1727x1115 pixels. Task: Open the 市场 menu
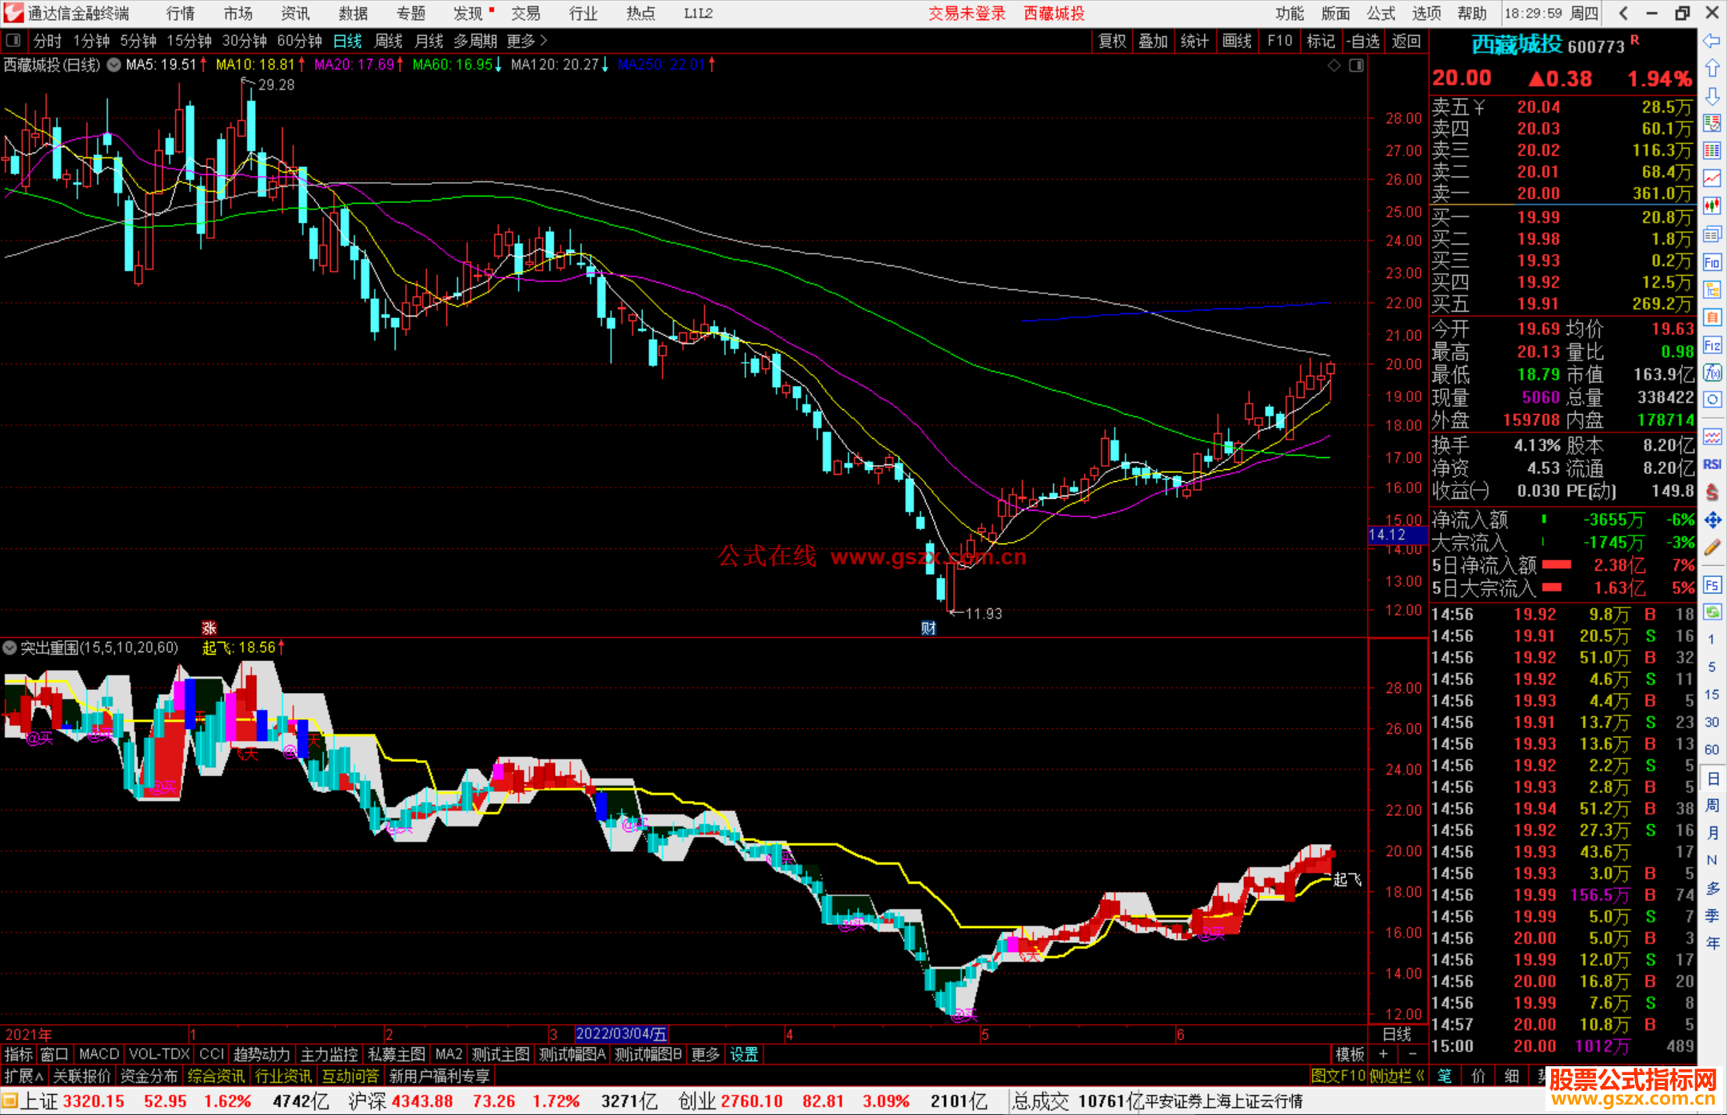click(238, 14)
